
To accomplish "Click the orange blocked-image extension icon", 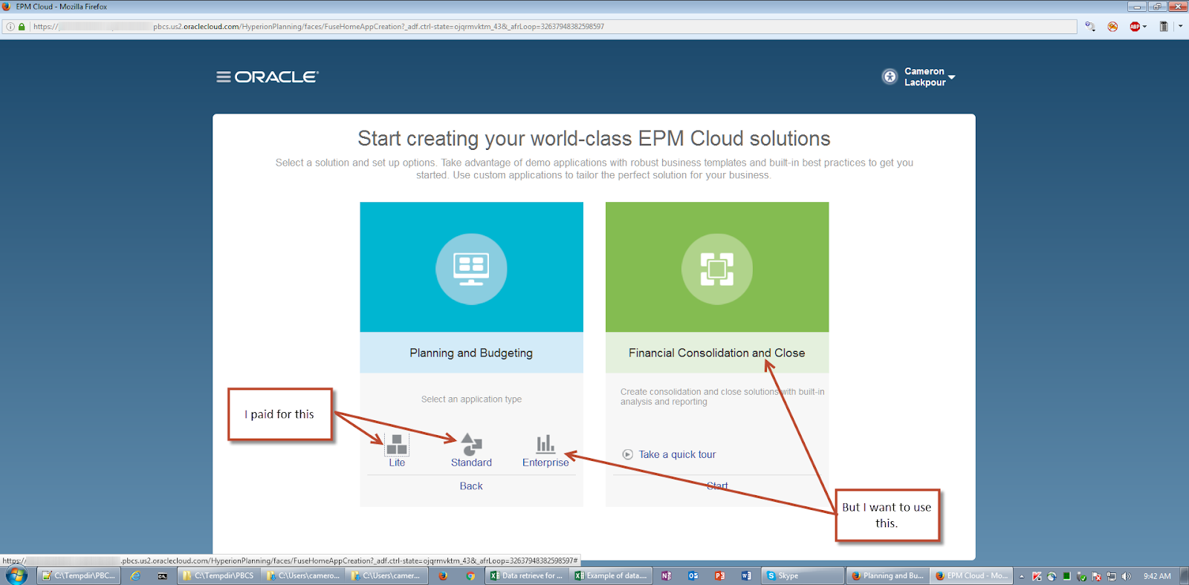I will (x=1112, y=26).
